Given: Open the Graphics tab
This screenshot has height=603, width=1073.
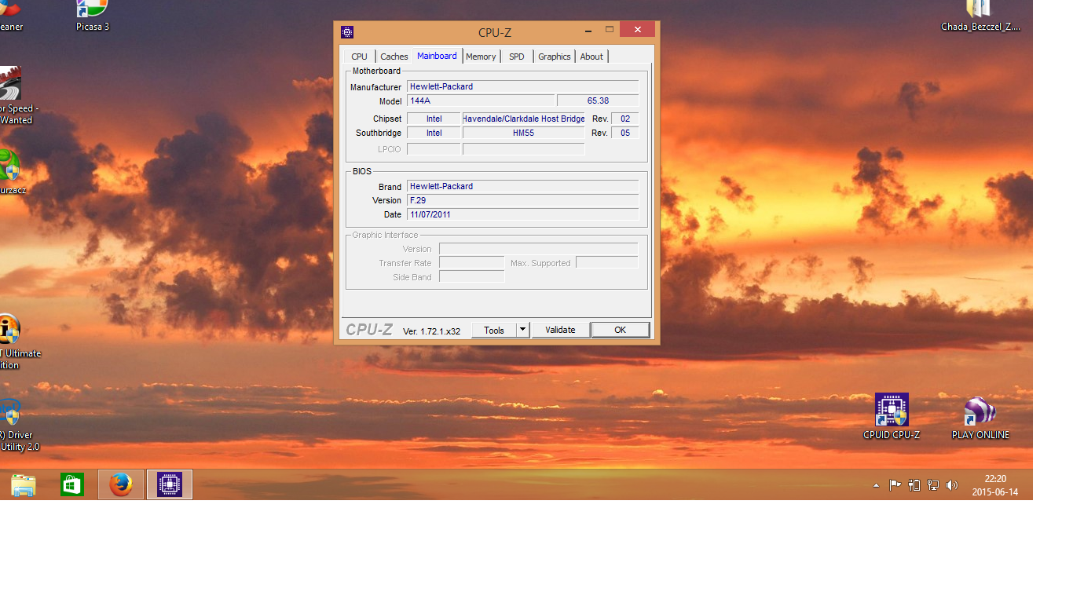Looking at the screenshot, I should click(x=555, y=57).
